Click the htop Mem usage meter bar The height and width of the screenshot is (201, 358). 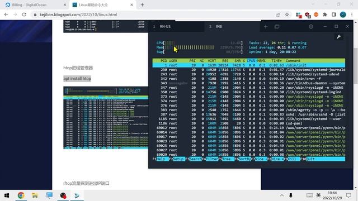[199, 47]
